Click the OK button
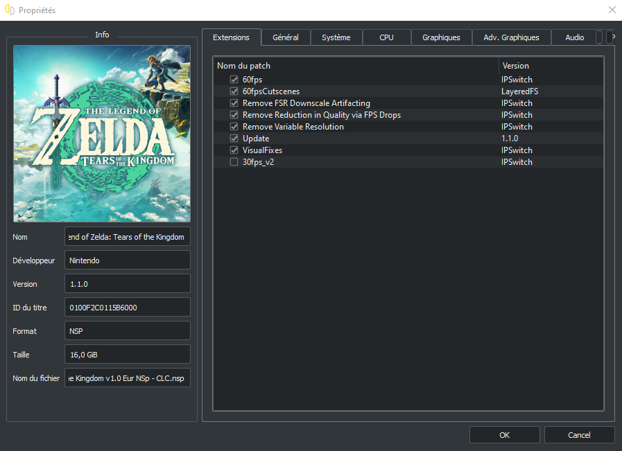 [x=504, y=435]
